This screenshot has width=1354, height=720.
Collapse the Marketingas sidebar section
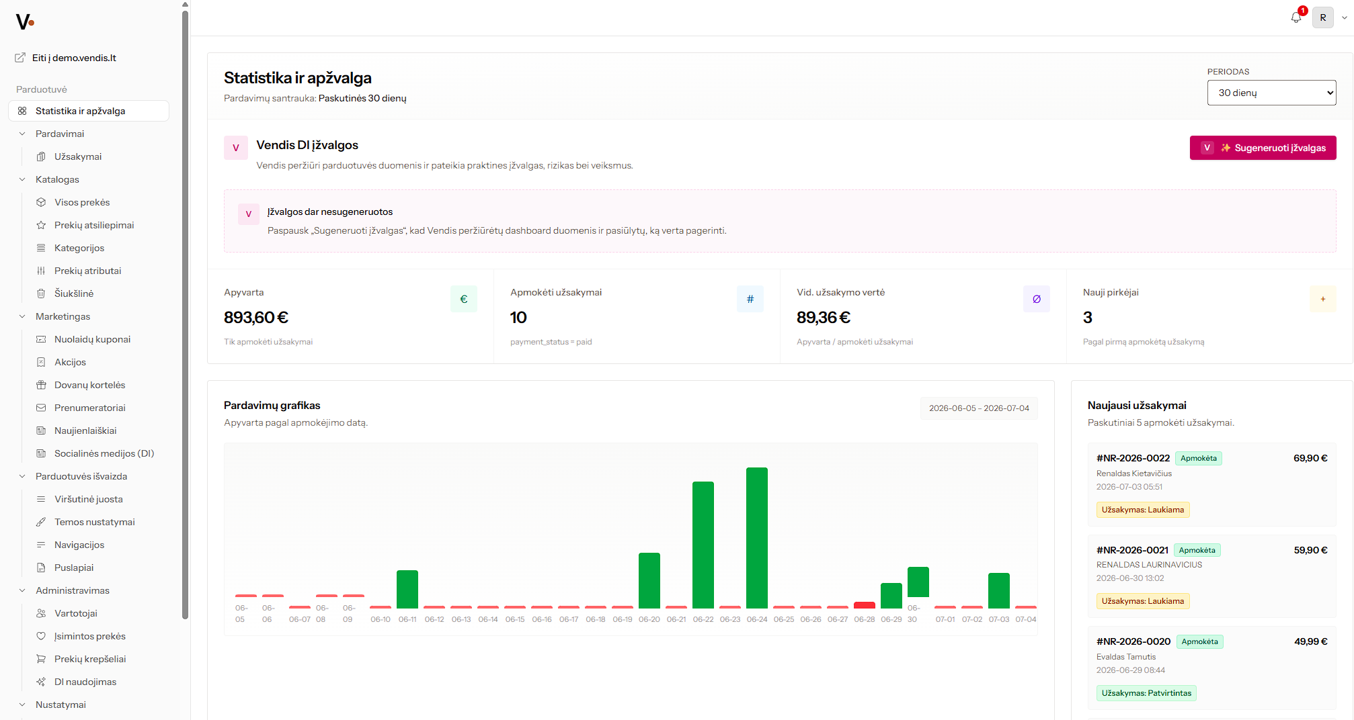(x=22, y=316)
